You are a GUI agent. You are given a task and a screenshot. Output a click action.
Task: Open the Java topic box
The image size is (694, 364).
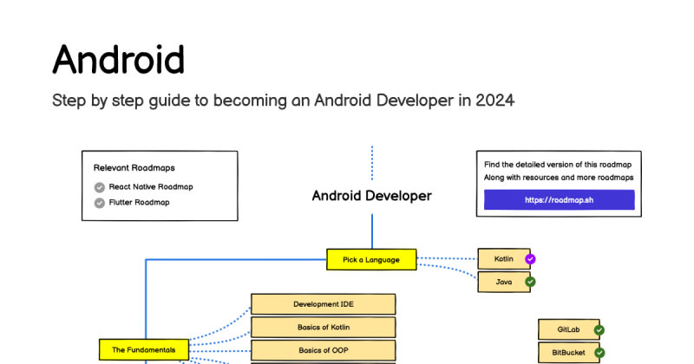504,282
